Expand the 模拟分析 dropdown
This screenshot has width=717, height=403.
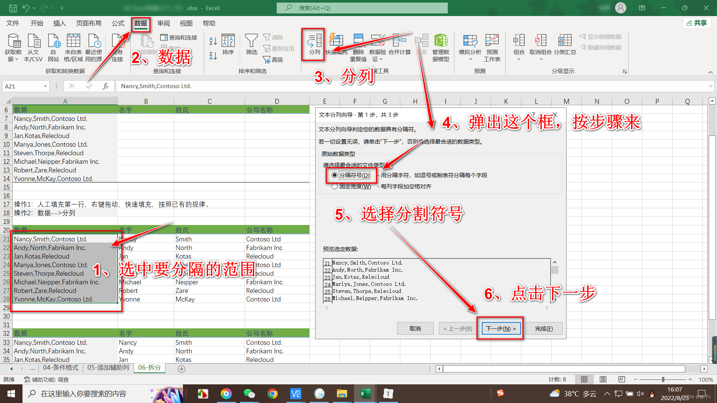(470, 59)
